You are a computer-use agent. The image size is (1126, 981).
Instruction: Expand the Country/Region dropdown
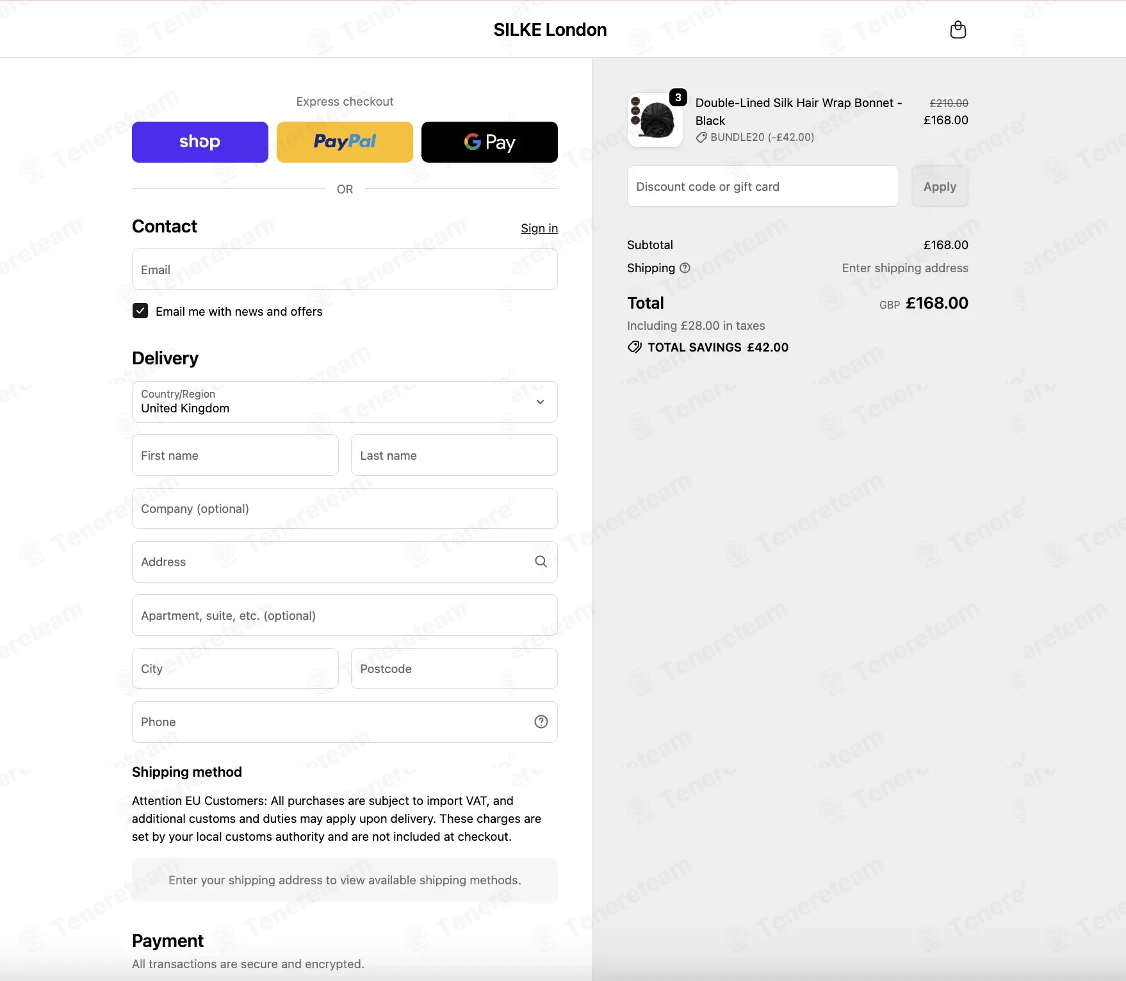pyautogui.click(x=345, y=401)
